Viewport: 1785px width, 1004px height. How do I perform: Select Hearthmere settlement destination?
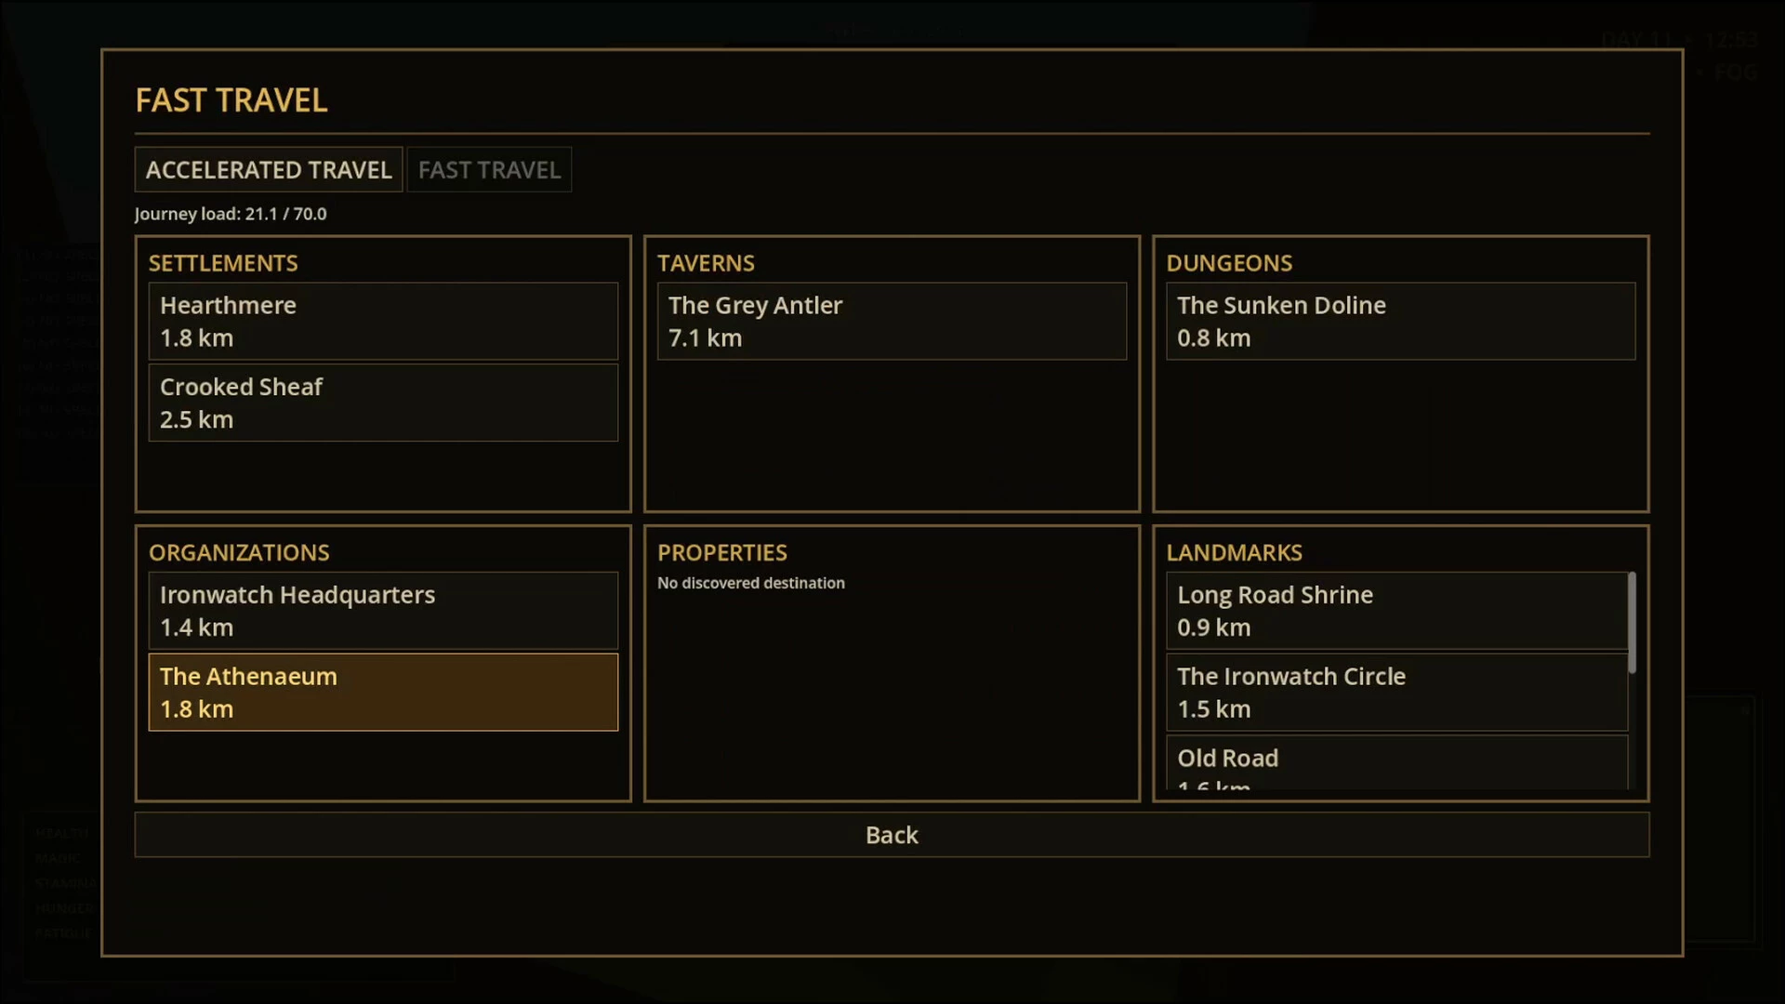pyautogui.click(x=383, y=322)
